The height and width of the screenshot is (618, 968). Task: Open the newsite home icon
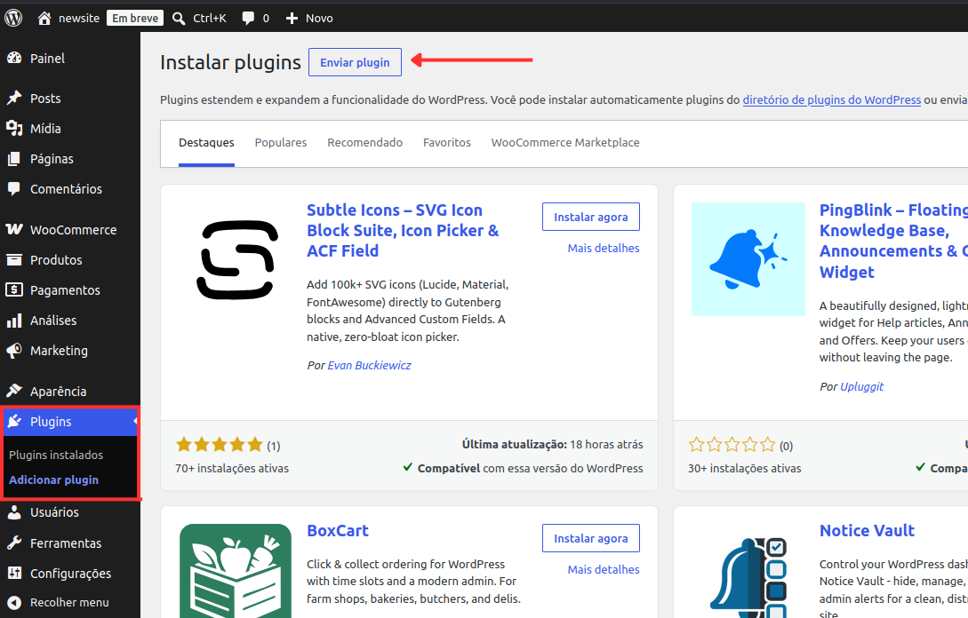44,19
